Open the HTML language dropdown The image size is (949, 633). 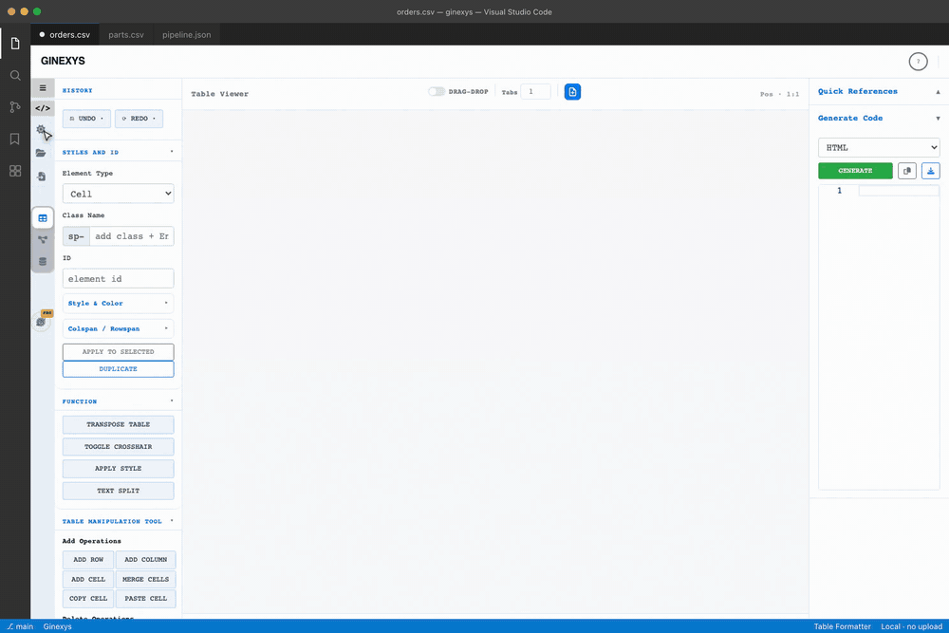(x=879, y=148)
